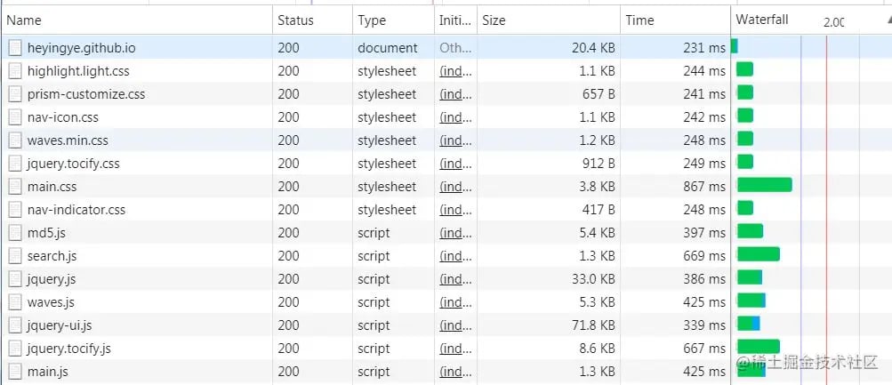Click the file icon for waves.js
Image resolution: width=892 pixels, height=385 pixels.
15,302
